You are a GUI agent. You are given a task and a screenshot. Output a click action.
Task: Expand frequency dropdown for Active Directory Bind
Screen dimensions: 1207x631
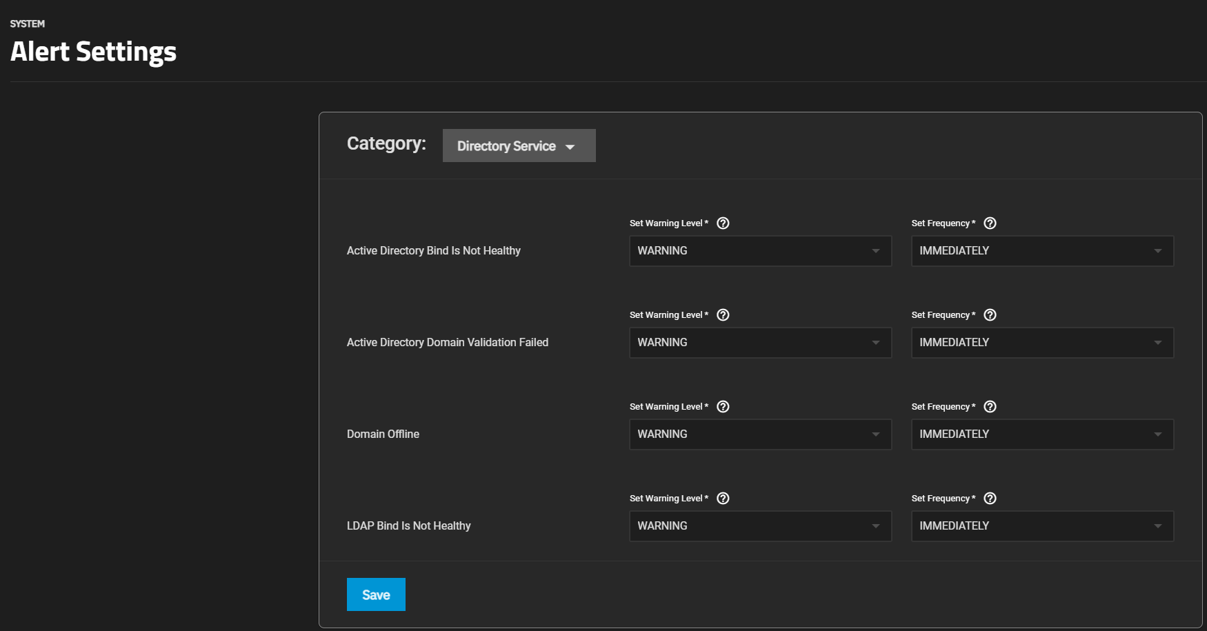pos(1041,251)
